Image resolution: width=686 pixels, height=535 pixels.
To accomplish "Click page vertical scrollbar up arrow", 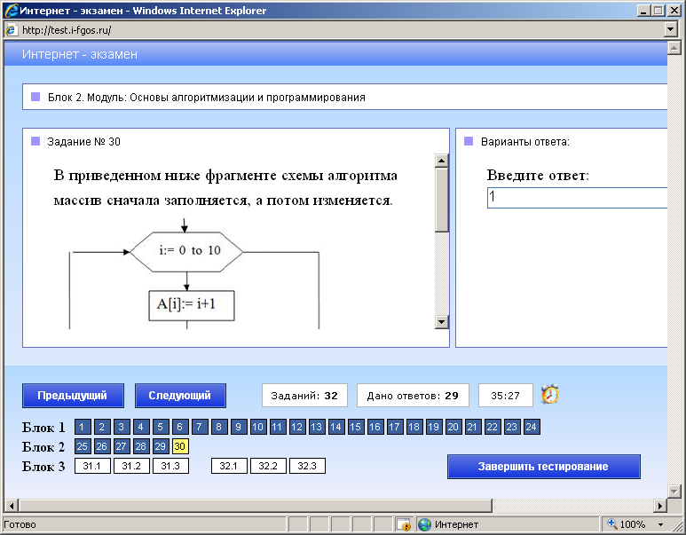I will pyautogui.click(x=674, y=48).
